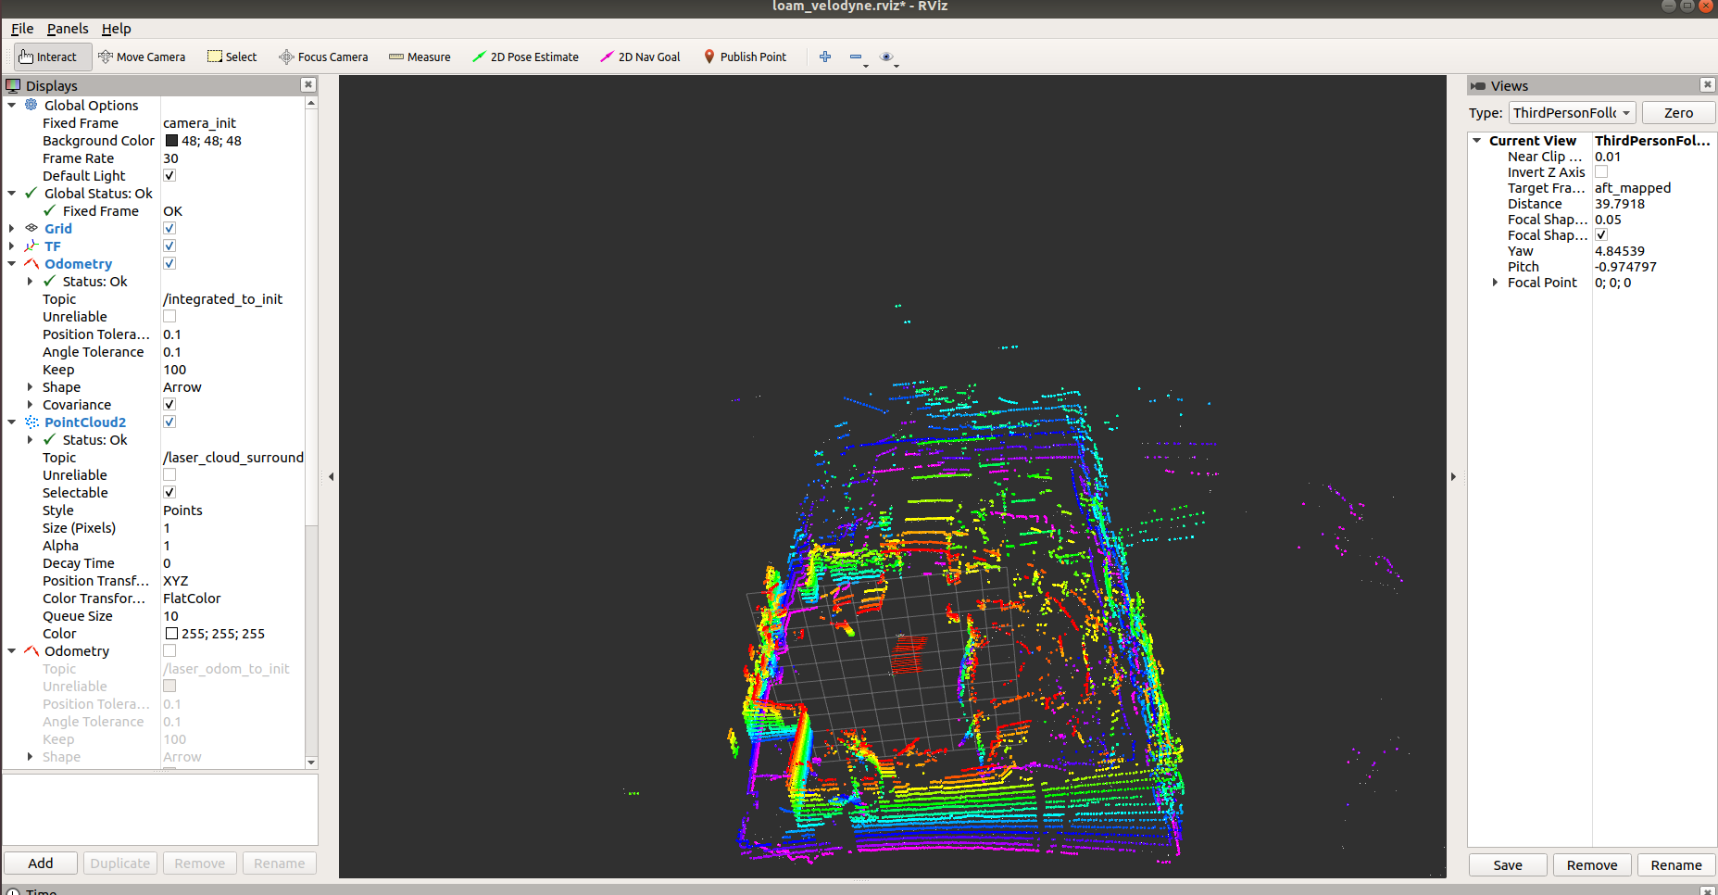This screenshot has width=1718, height=895.
Task: Click the blue plus add-tool icon
Action: tap(825, 57)
